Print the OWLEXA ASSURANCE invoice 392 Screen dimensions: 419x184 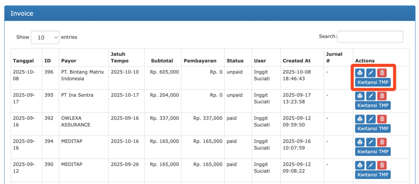[360, 119]
